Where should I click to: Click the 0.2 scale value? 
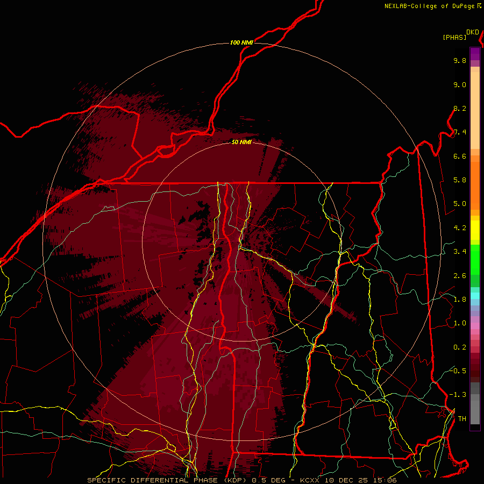click(460, 347)
